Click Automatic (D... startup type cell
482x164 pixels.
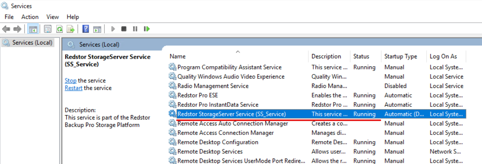click(x=404, y=114)
